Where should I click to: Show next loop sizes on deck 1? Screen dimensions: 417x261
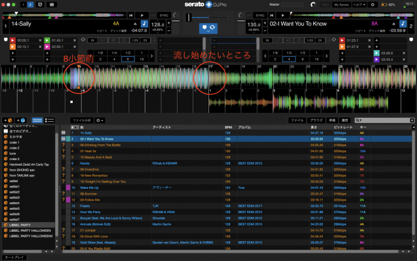click(x=152, y=56)
